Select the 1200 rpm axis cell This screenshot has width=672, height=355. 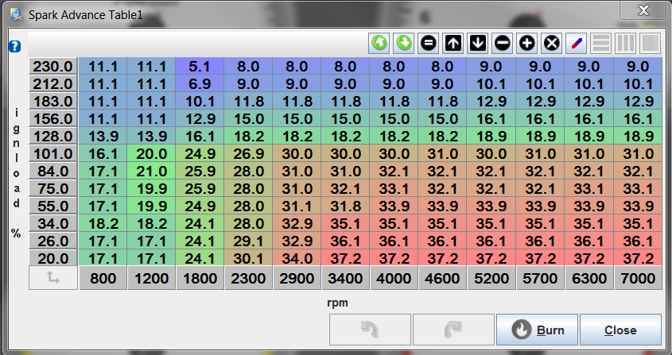click(x=151, y=278)
